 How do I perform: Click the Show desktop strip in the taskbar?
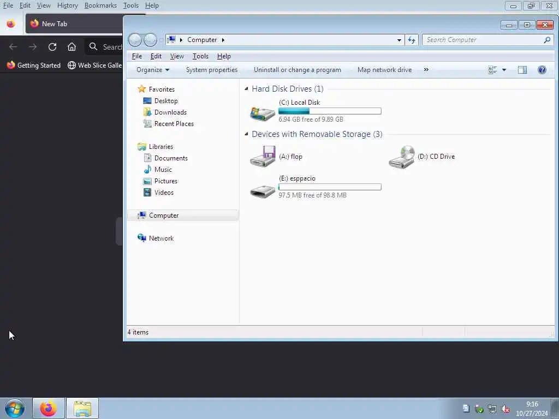click(x=555, y=408)
